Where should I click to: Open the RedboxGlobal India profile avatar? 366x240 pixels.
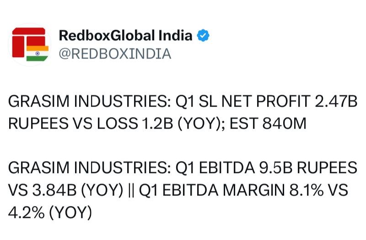[x=30, y=44]
